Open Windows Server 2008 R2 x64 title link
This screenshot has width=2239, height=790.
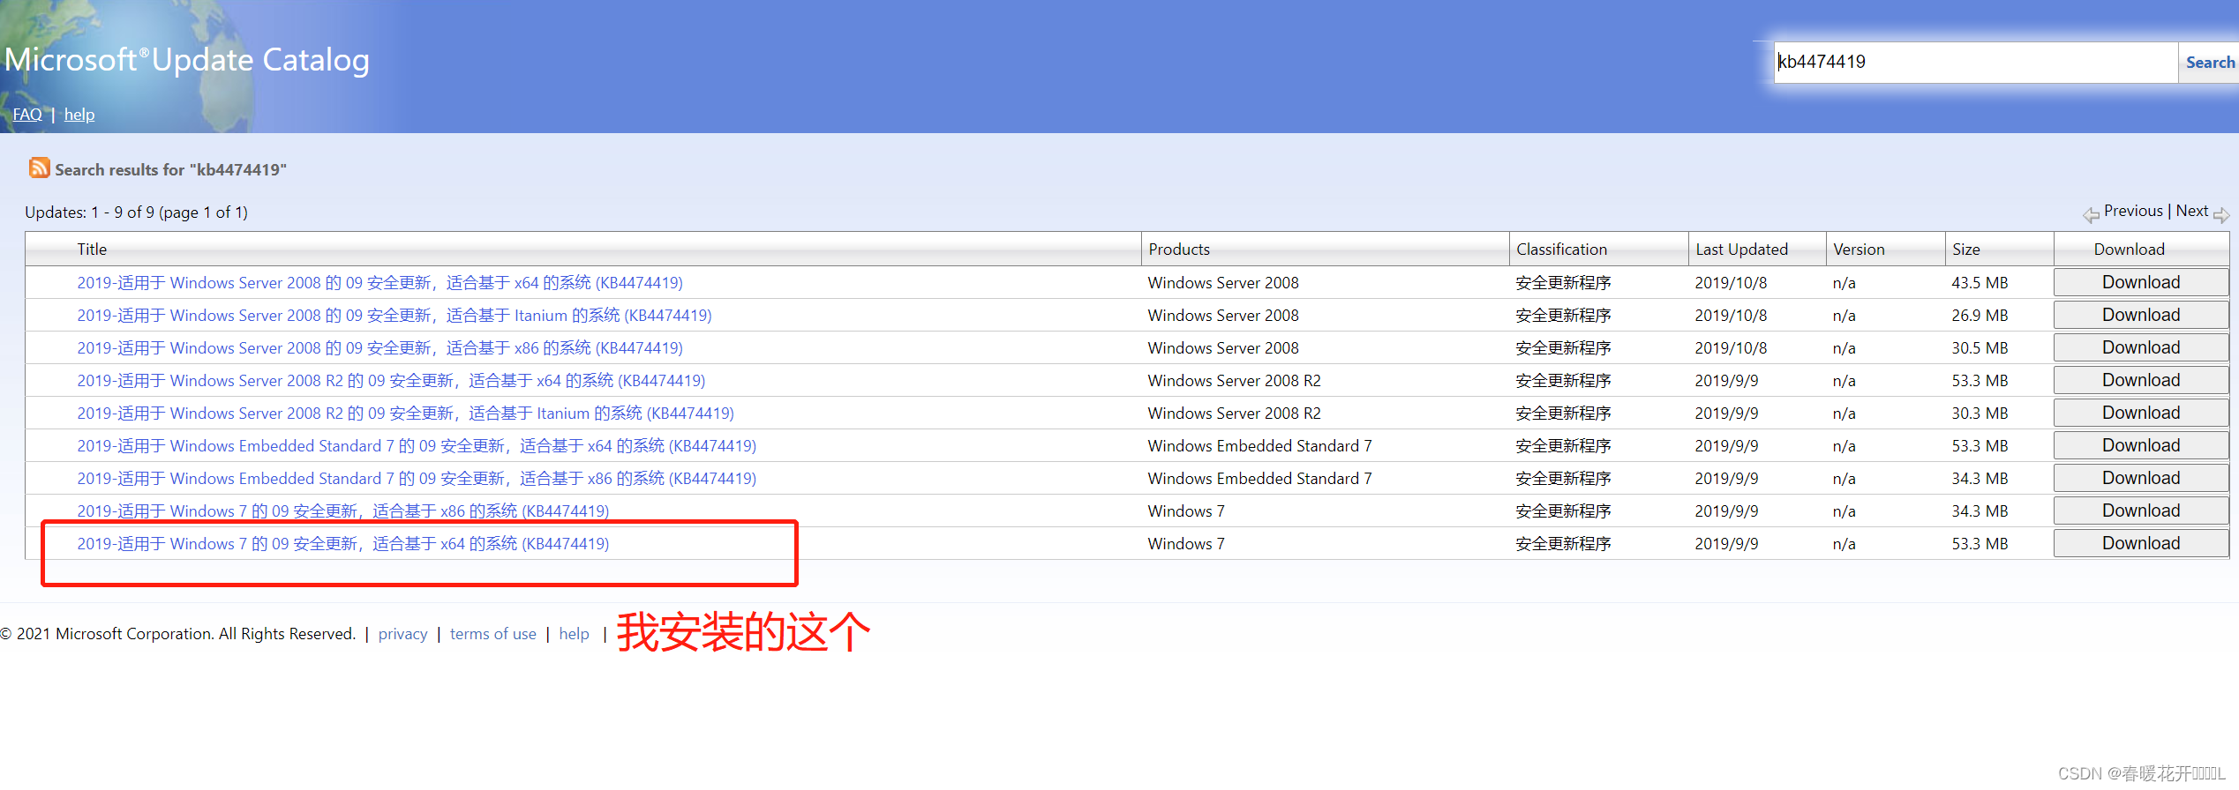(391, 381)
